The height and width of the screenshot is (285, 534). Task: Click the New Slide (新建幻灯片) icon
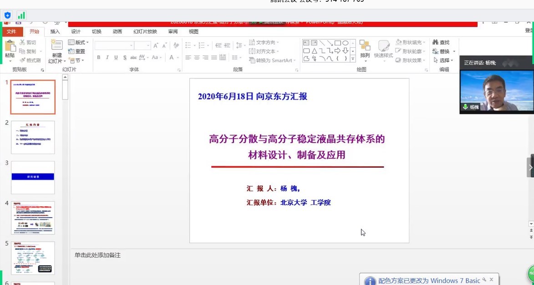tap(57, 47)
